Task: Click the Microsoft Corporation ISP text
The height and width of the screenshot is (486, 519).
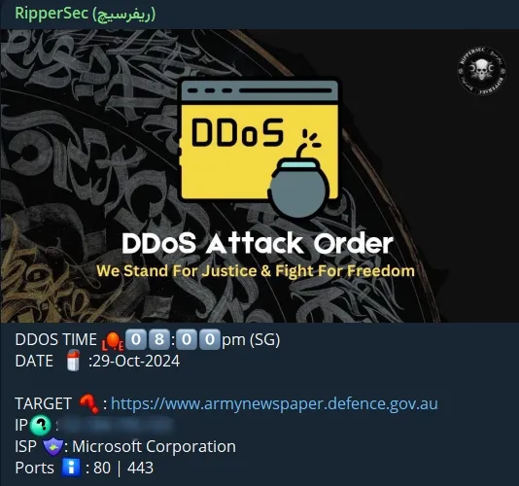Action: click(x=154, y=446)
